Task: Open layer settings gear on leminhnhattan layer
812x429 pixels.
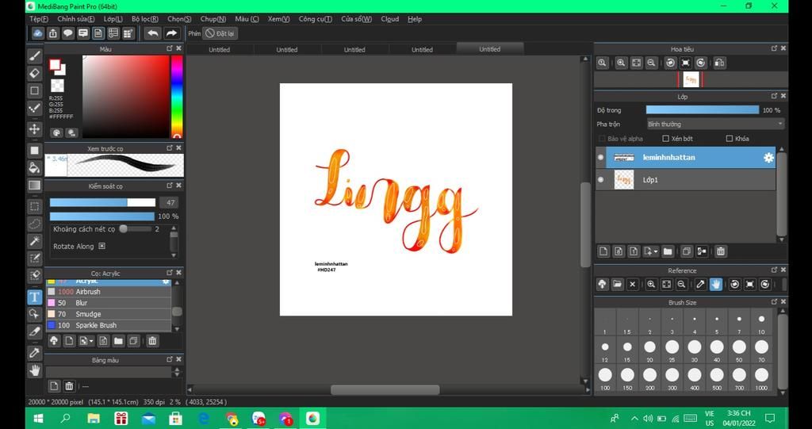Action: click(768, 158)
